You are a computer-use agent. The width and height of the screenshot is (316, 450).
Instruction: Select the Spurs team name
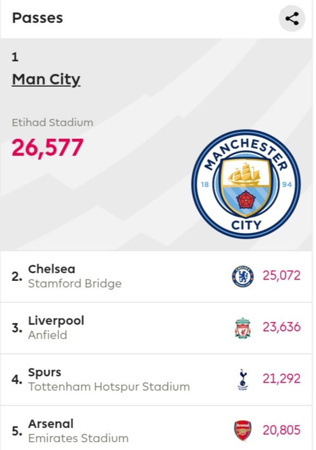45,373
